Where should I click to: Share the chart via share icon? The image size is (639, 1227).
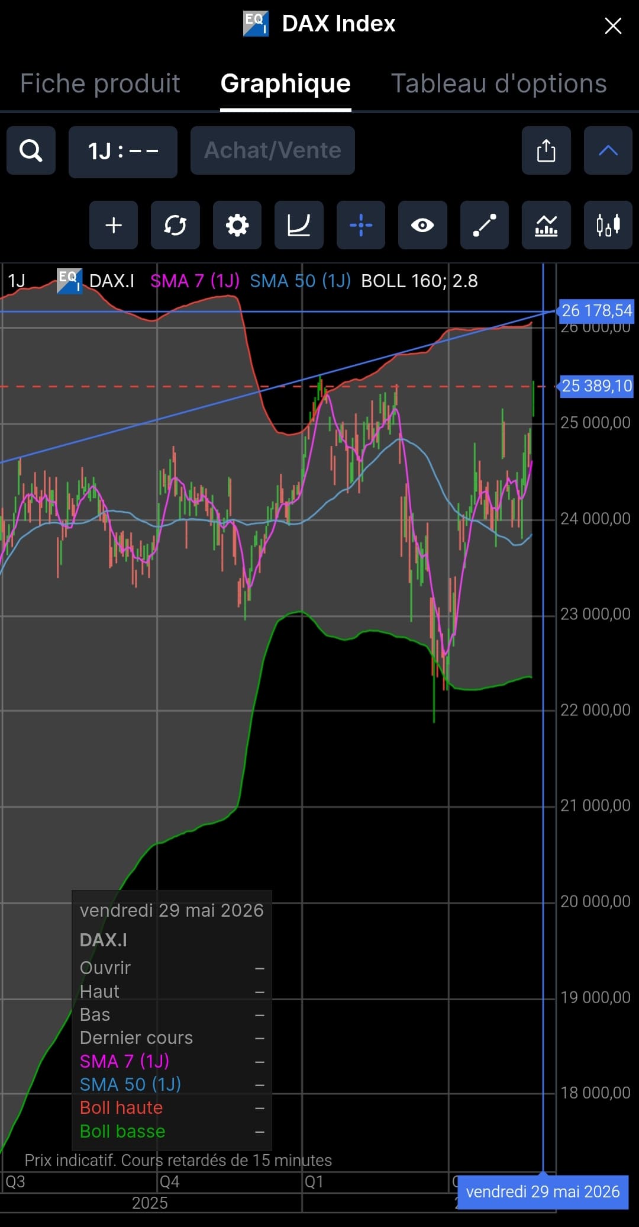coord(546,150)
